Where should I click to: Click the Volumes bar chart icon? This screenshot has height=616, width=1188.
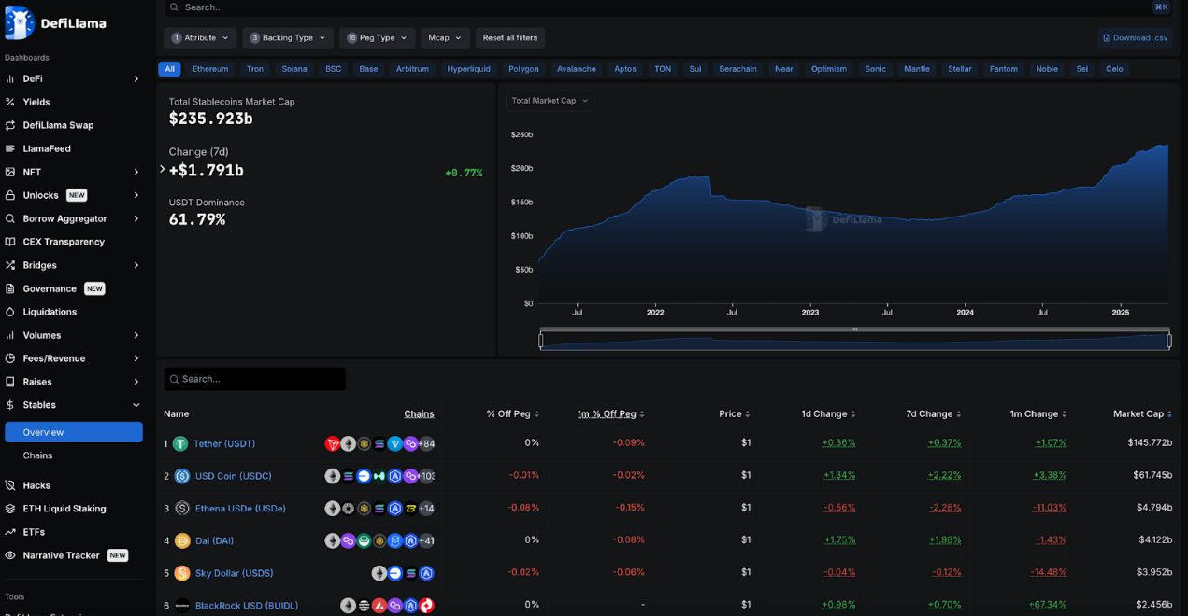(x=10, y=335)
